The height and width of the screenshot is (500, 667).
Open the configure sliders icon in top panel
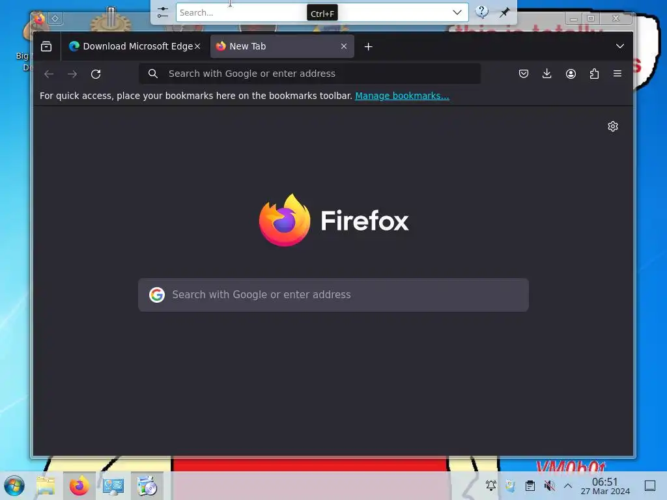tap(162, 12)
